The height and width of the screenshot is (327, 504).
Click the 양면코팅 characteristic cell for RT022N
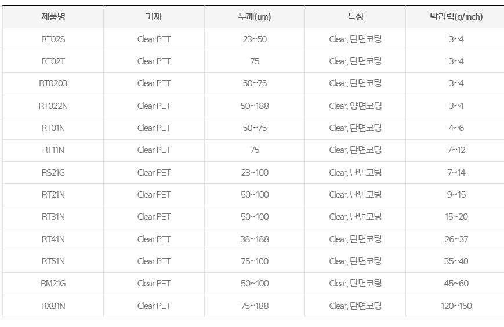[355, 106]
